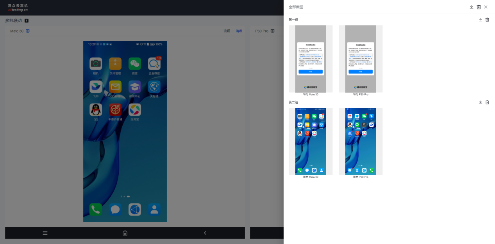
Task: Collapse the 多机联动 section
Action: coord(27,21)
